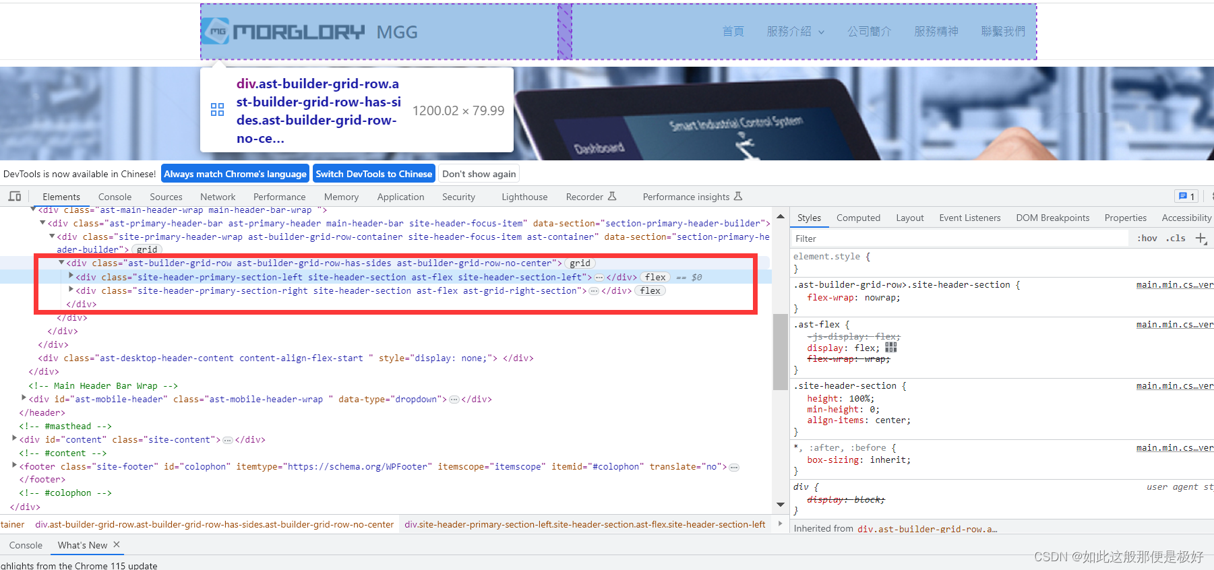Viewport: 1214px width, 570px height.
Task: Open the Layout sidebar tab
Action: (909, 218)
